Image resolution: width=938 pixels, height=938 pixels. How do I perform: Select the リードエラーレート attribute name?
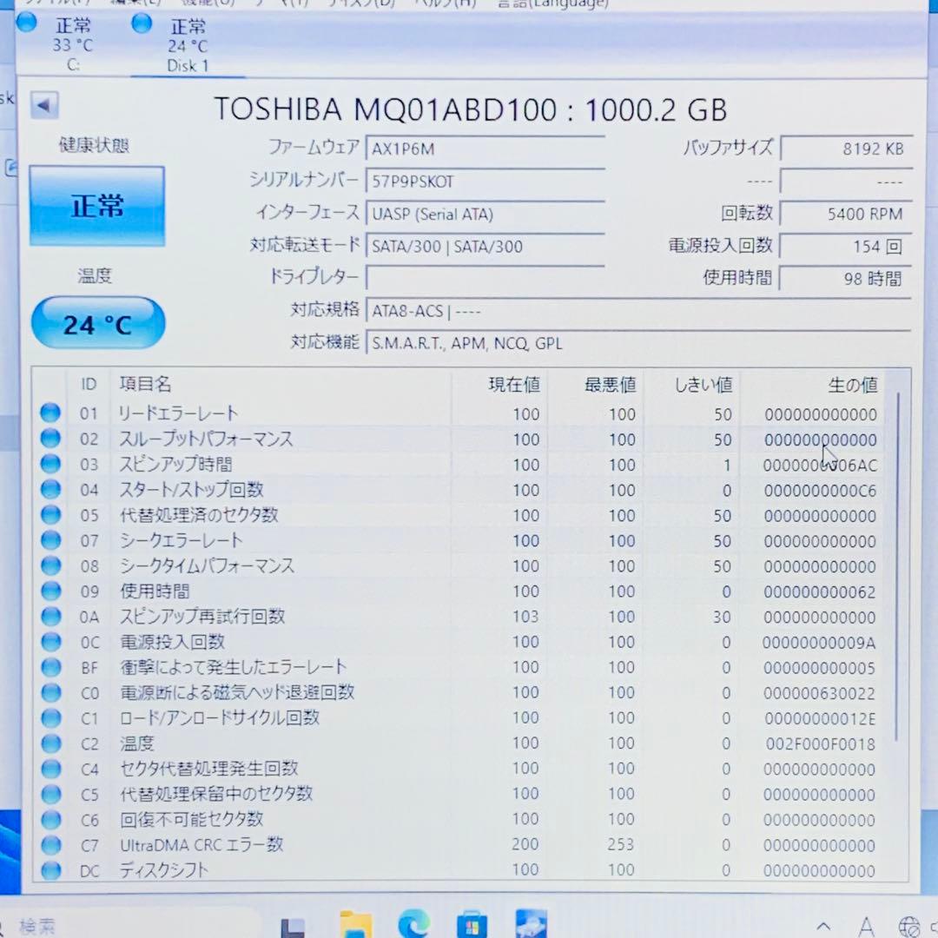[x=178, y=413]
